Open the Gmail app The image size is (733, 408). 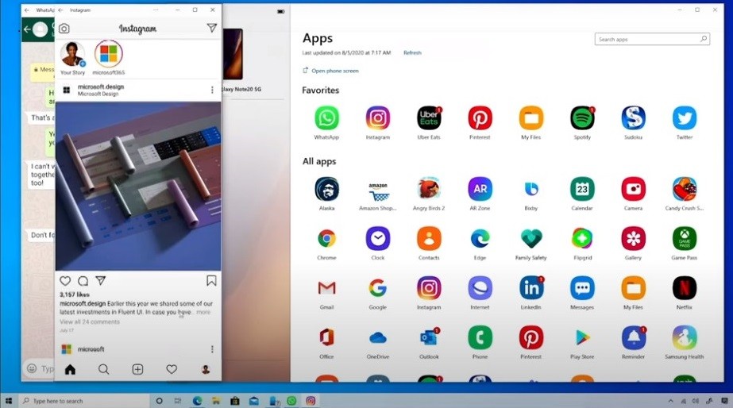coord(326,288)
